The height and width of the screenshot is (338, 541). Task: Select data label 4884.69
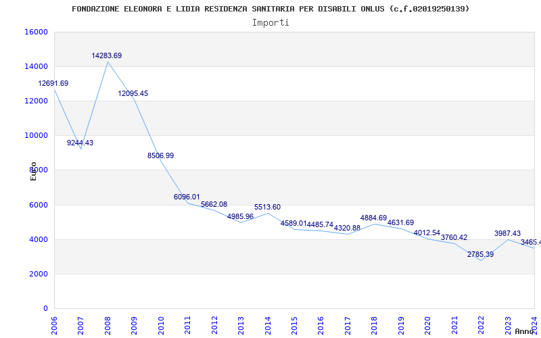[x=374, y=218]
